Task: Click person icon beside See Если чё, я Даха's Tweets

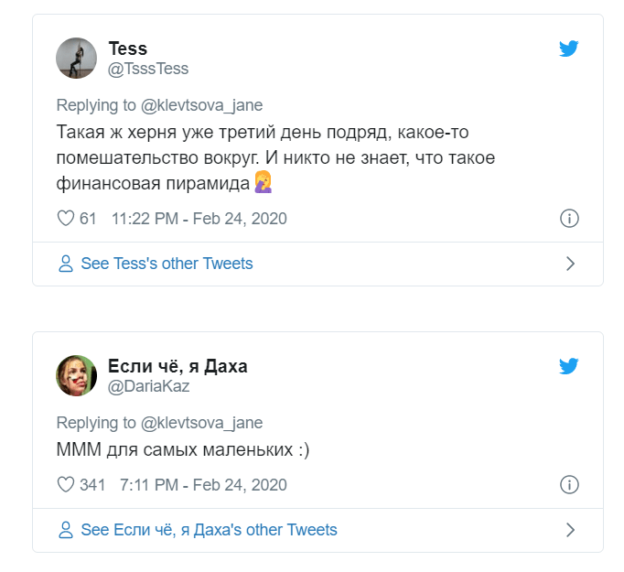Action: pos(66,531)
